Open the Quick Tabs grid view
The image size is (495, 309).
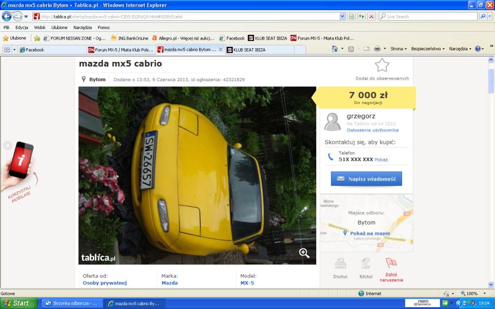coord(7,50)
